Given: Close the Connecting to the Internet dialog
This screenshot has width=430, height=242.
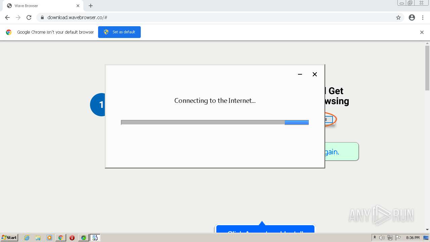Looking at the screenshot, I should pyautogui.click(x=315, y=74).
